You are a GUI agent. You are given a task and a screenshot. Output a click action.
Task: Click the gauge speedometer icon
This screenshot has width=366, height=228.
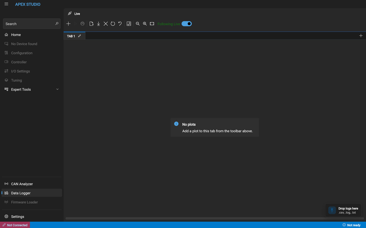coord(82,24)
